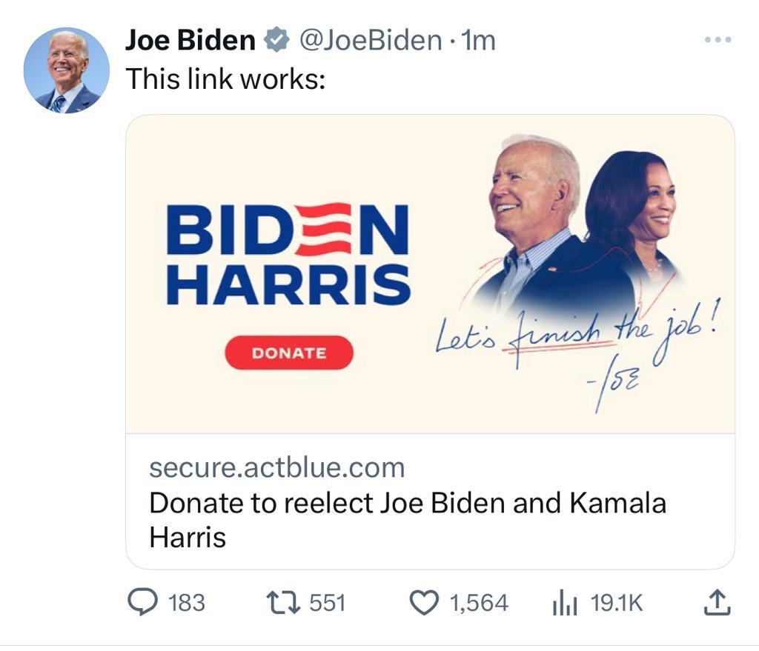This screenshot has width=759, height=651.
Task: Like the tweet with the heart icon
Action: [425, 604]
